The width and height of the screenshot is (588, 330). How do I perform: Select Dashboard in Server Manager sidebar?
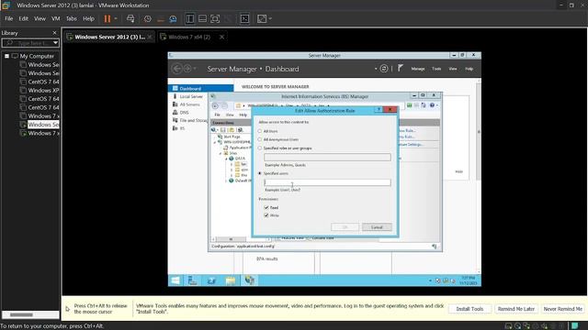(x=200, y=88)
